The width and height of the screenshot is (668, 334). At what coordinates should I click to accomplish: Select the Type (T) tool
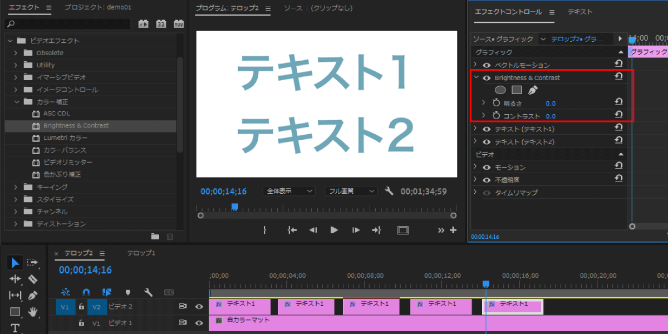(15, 328)
